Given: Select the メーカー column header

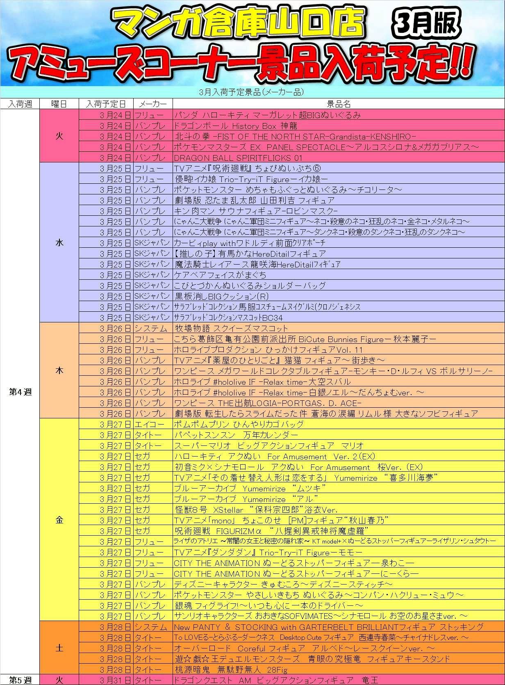Looking at the screenshot, I should pos(152,104).
